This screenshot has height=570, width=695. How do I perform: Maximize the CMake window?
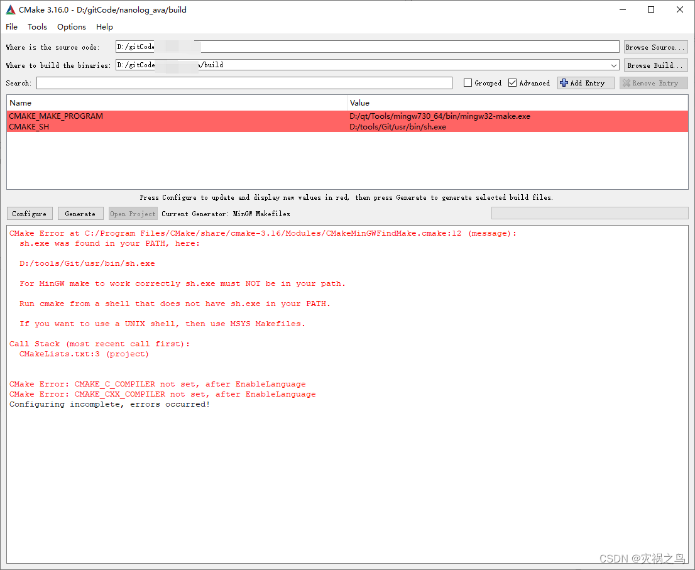point(650,10)
